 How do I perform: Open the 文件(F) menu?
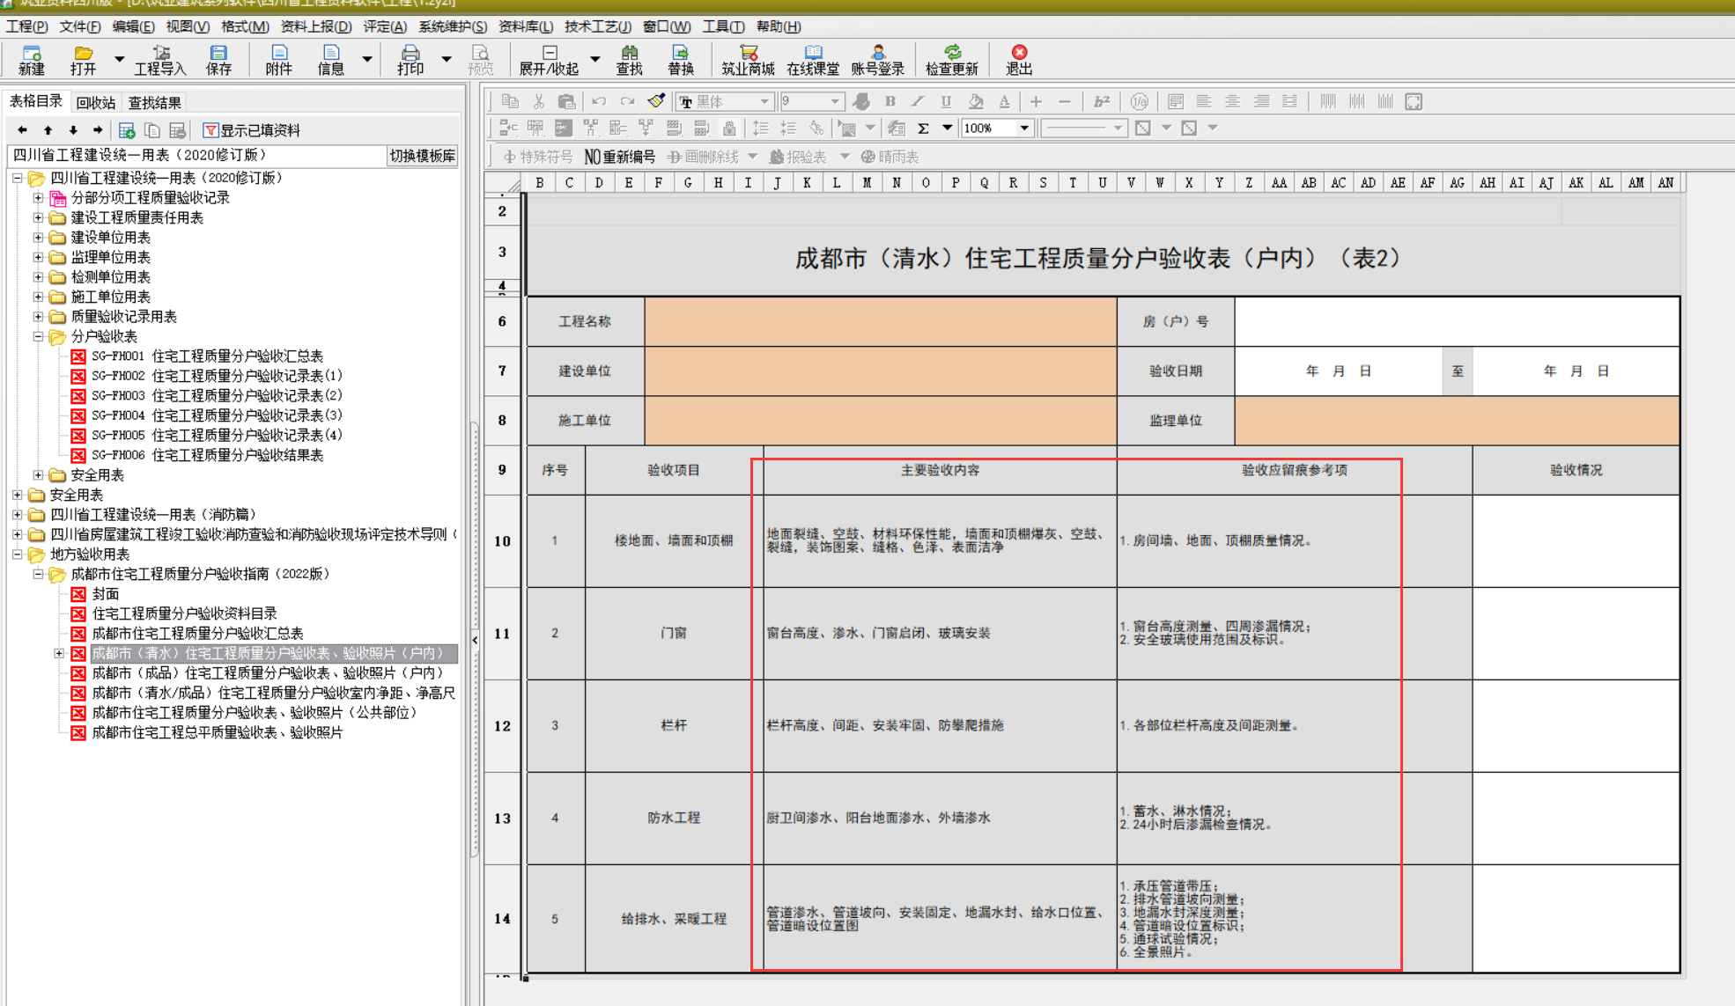pos(80,26)
